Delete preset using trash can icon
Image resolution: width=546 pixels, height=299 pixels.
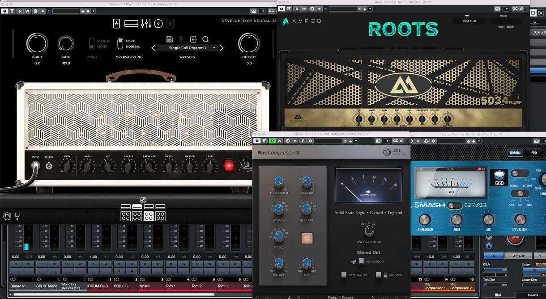pyautogui.click(x=182, y=39)
